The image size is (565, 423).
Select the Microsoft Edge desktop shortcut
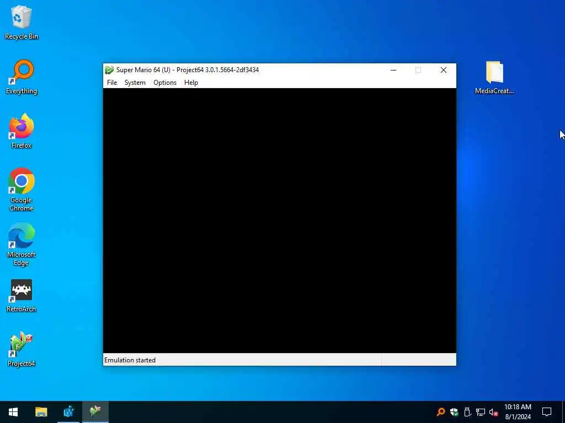[x=22, y=244]
